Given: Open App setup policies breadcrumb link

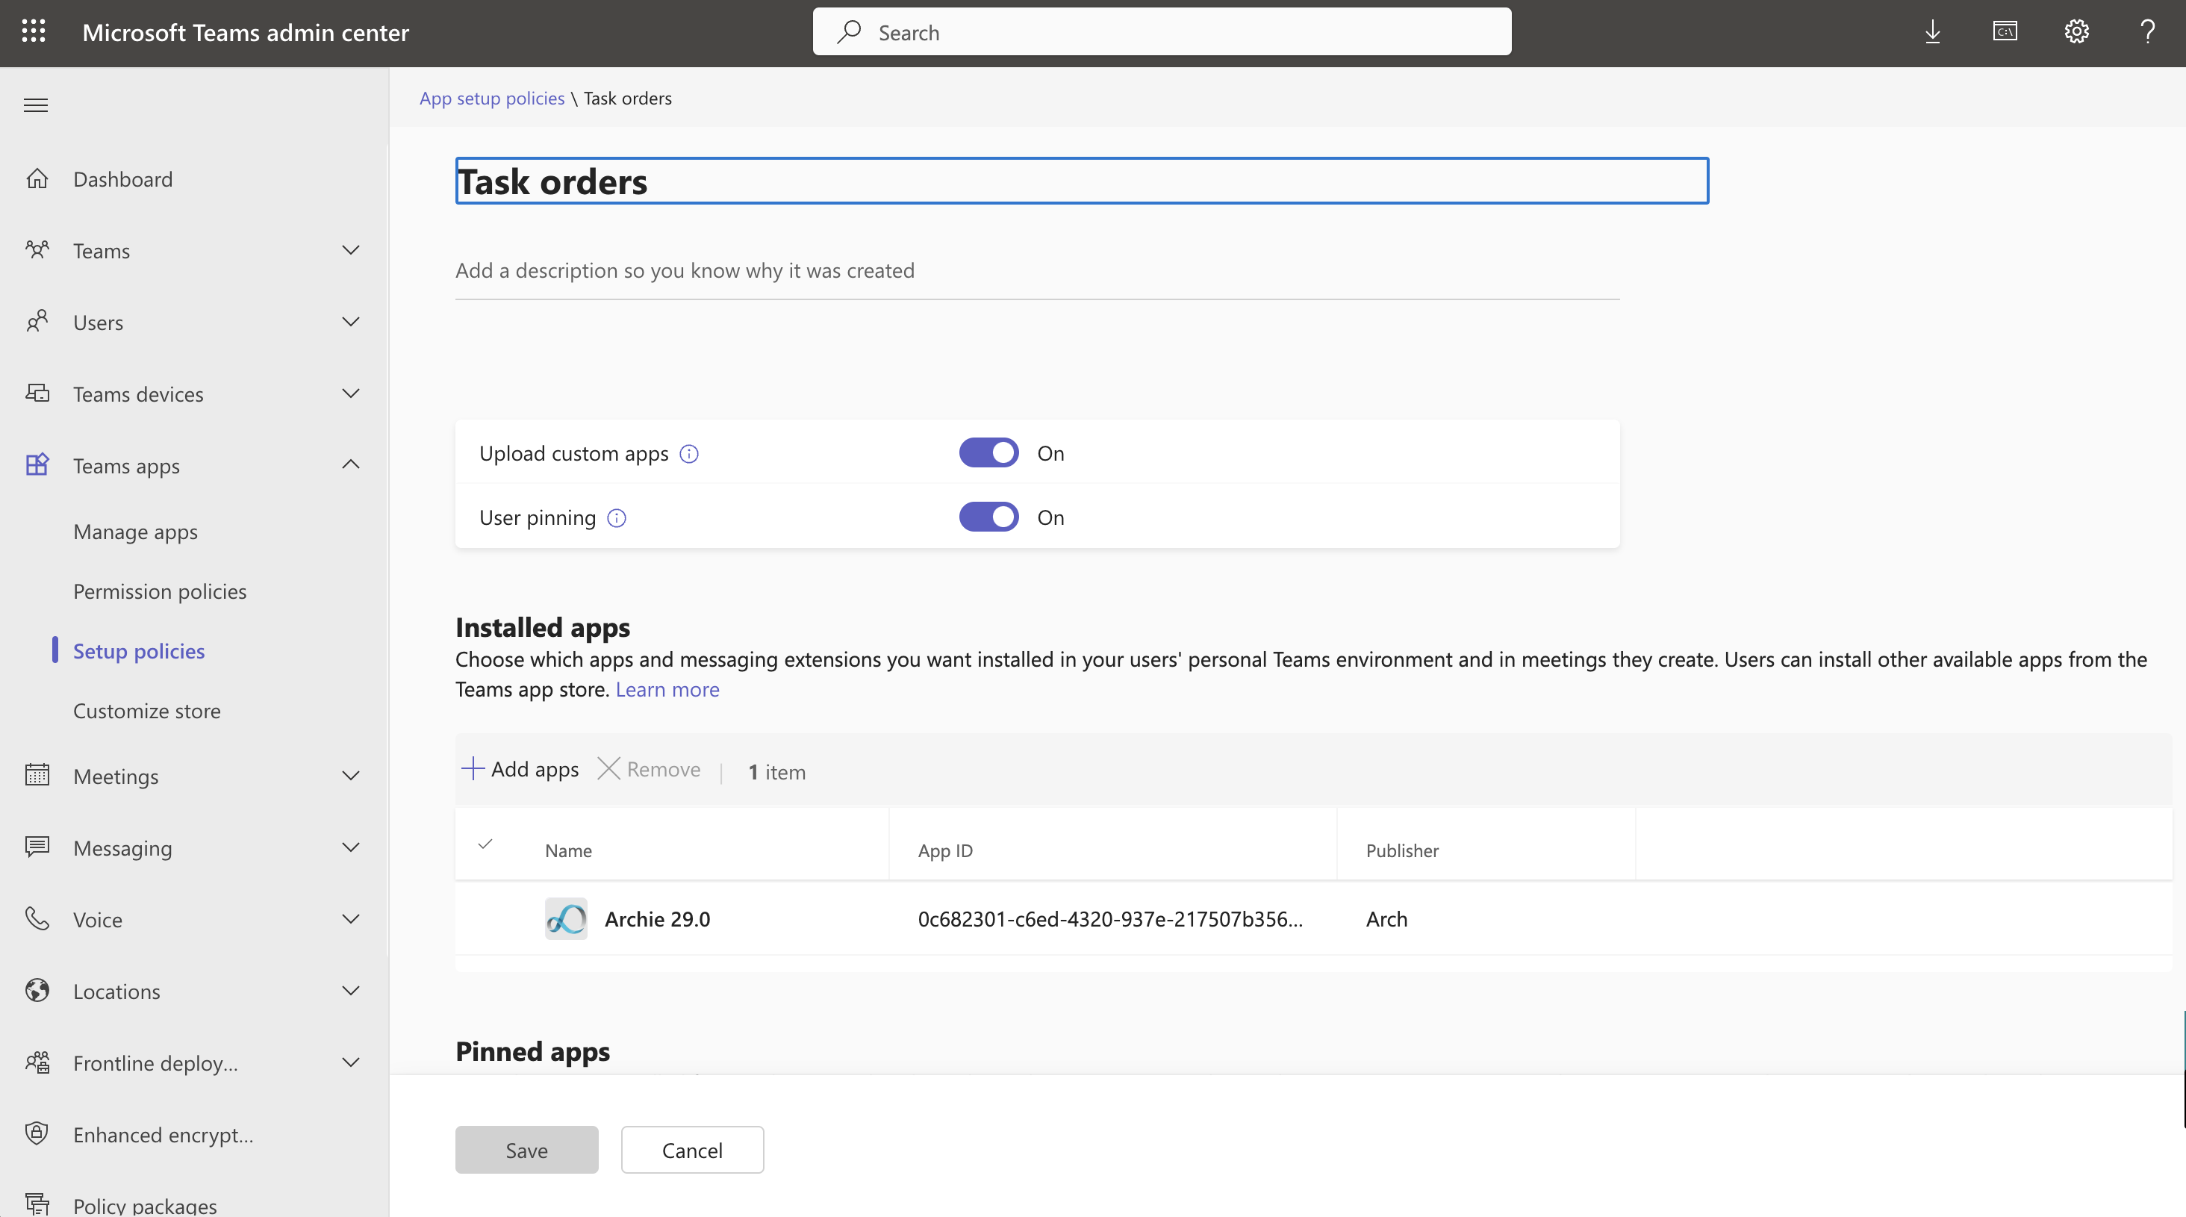Looking at the screenshot, I should pos(491,99).
